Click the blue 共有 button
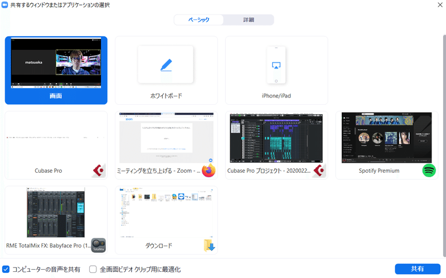 pyautogui.click(x=418, y=269)
